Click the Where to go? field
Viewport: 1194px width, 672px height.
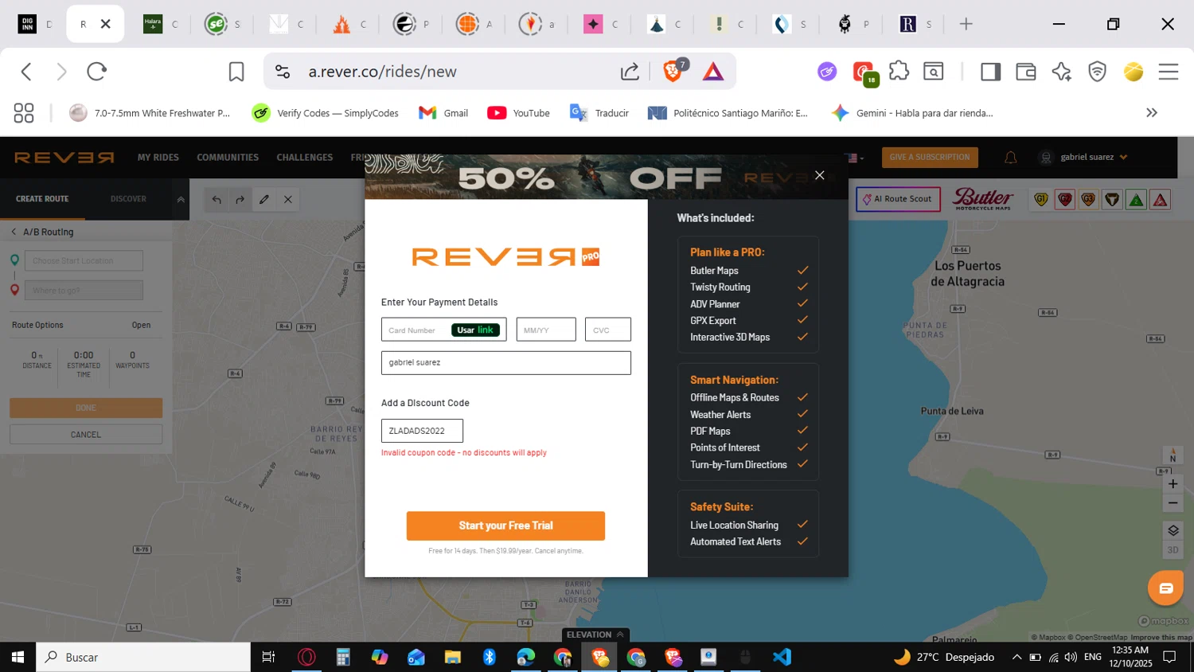pos(84,290)
